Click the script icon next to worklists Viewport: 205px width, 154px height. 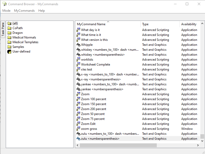coord(78,60)
